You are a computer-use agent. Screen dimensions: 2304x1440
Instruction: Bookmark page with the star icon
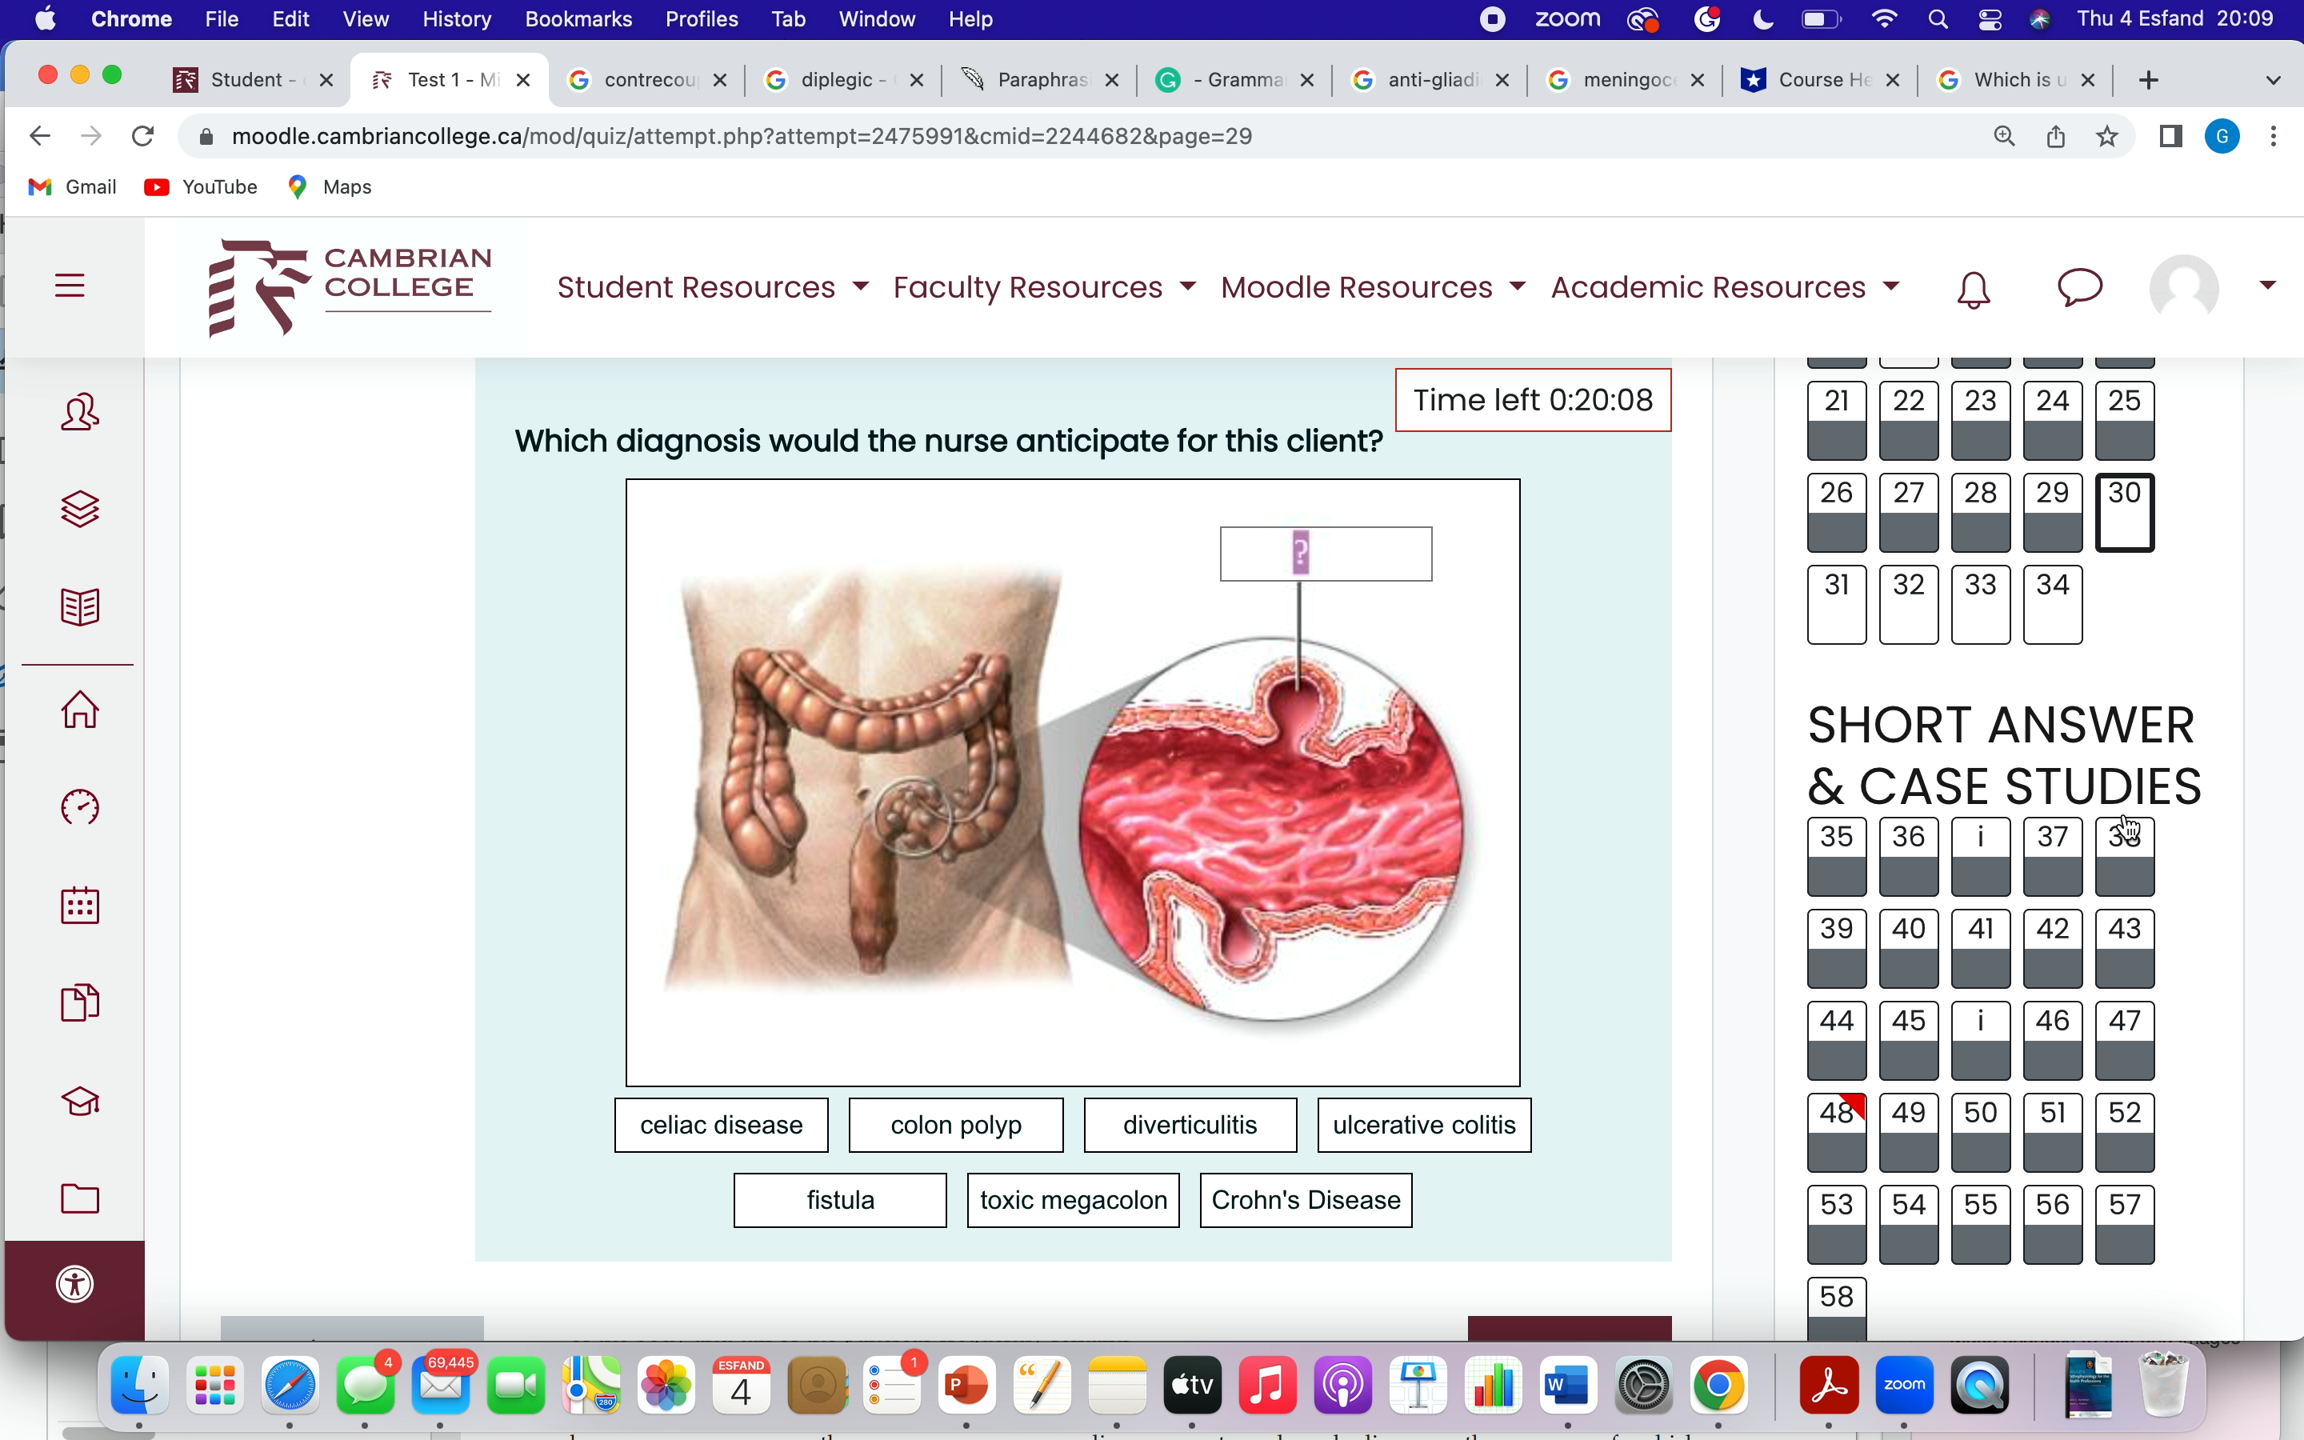tap(2107, 137)
